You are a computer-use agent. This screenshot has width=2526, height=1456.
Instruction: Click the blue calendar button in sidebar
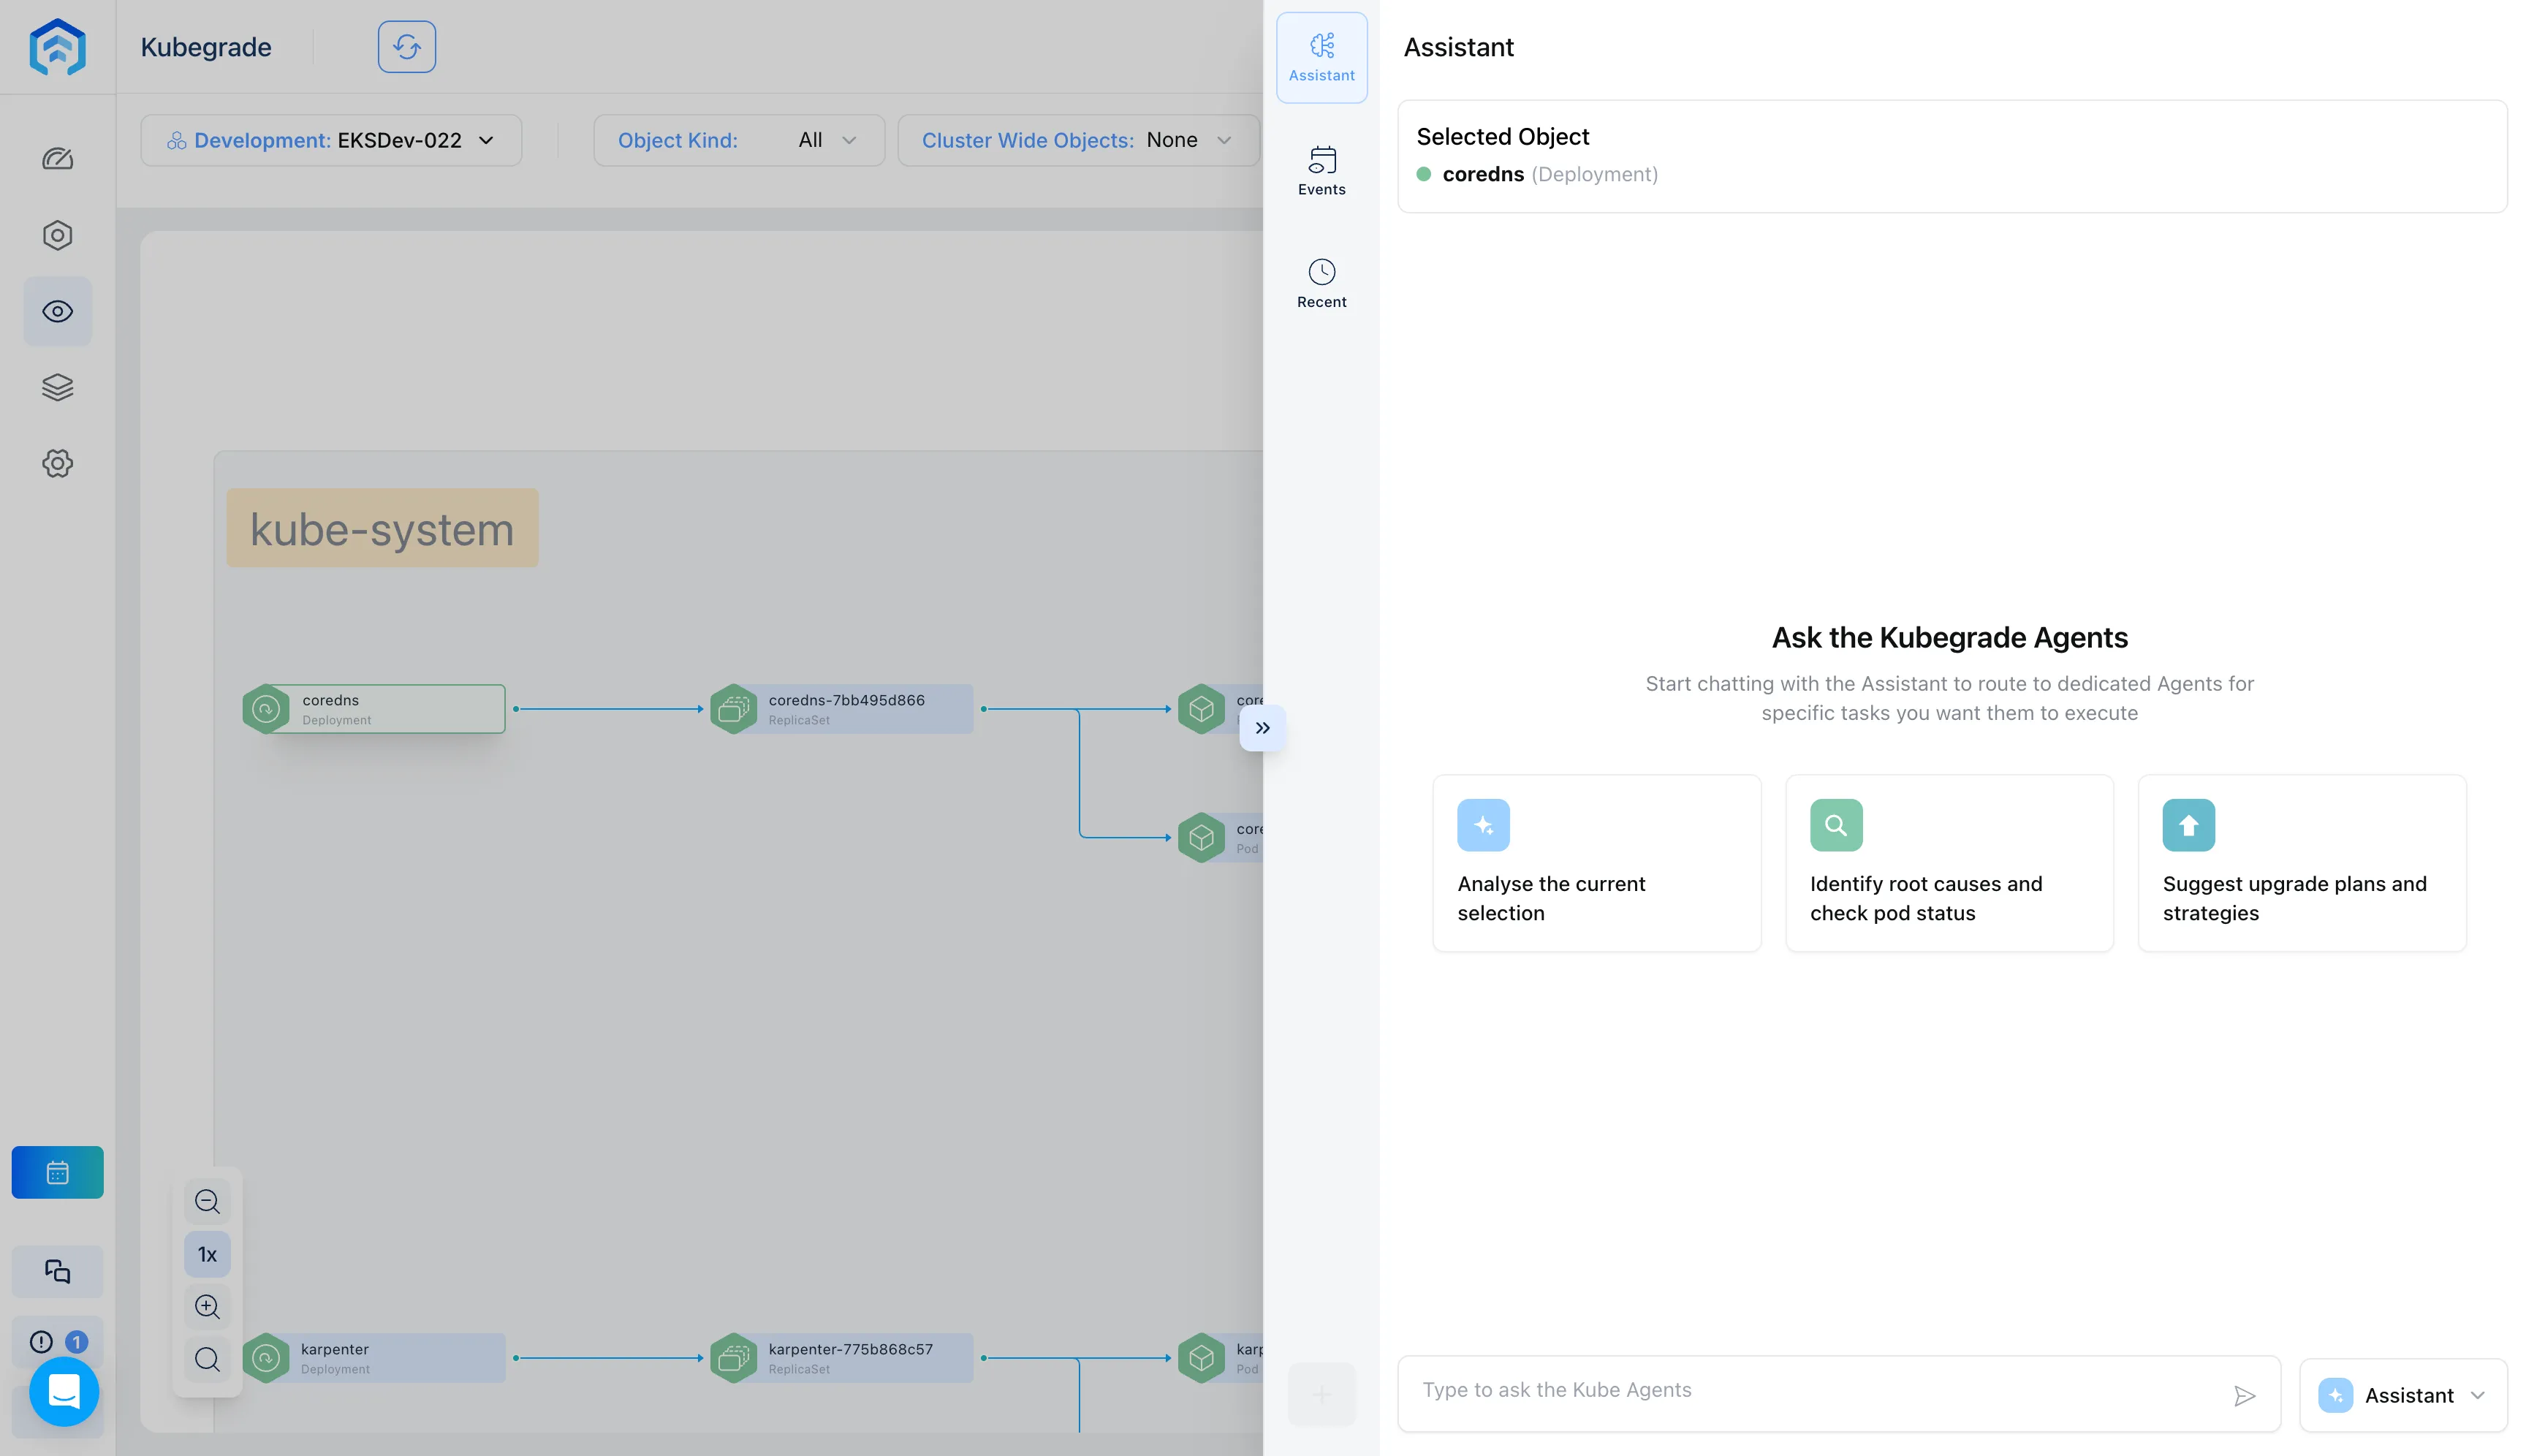tap(57, 1172)
